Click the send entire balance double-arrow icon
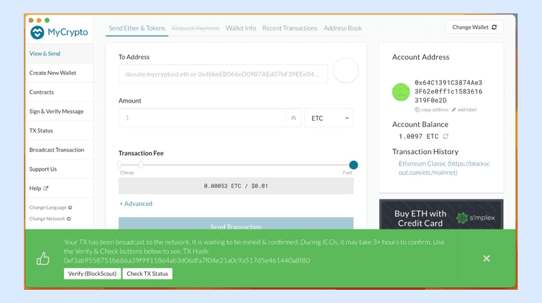The height and width of the screenshot is (303, 542). [x=294, y=118]
